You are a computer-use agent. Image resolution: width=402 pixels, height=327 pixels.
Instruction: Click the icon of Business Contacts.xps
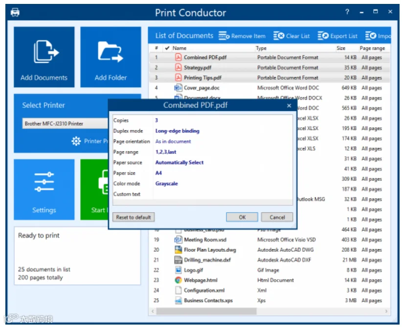(x=178, y=300)
